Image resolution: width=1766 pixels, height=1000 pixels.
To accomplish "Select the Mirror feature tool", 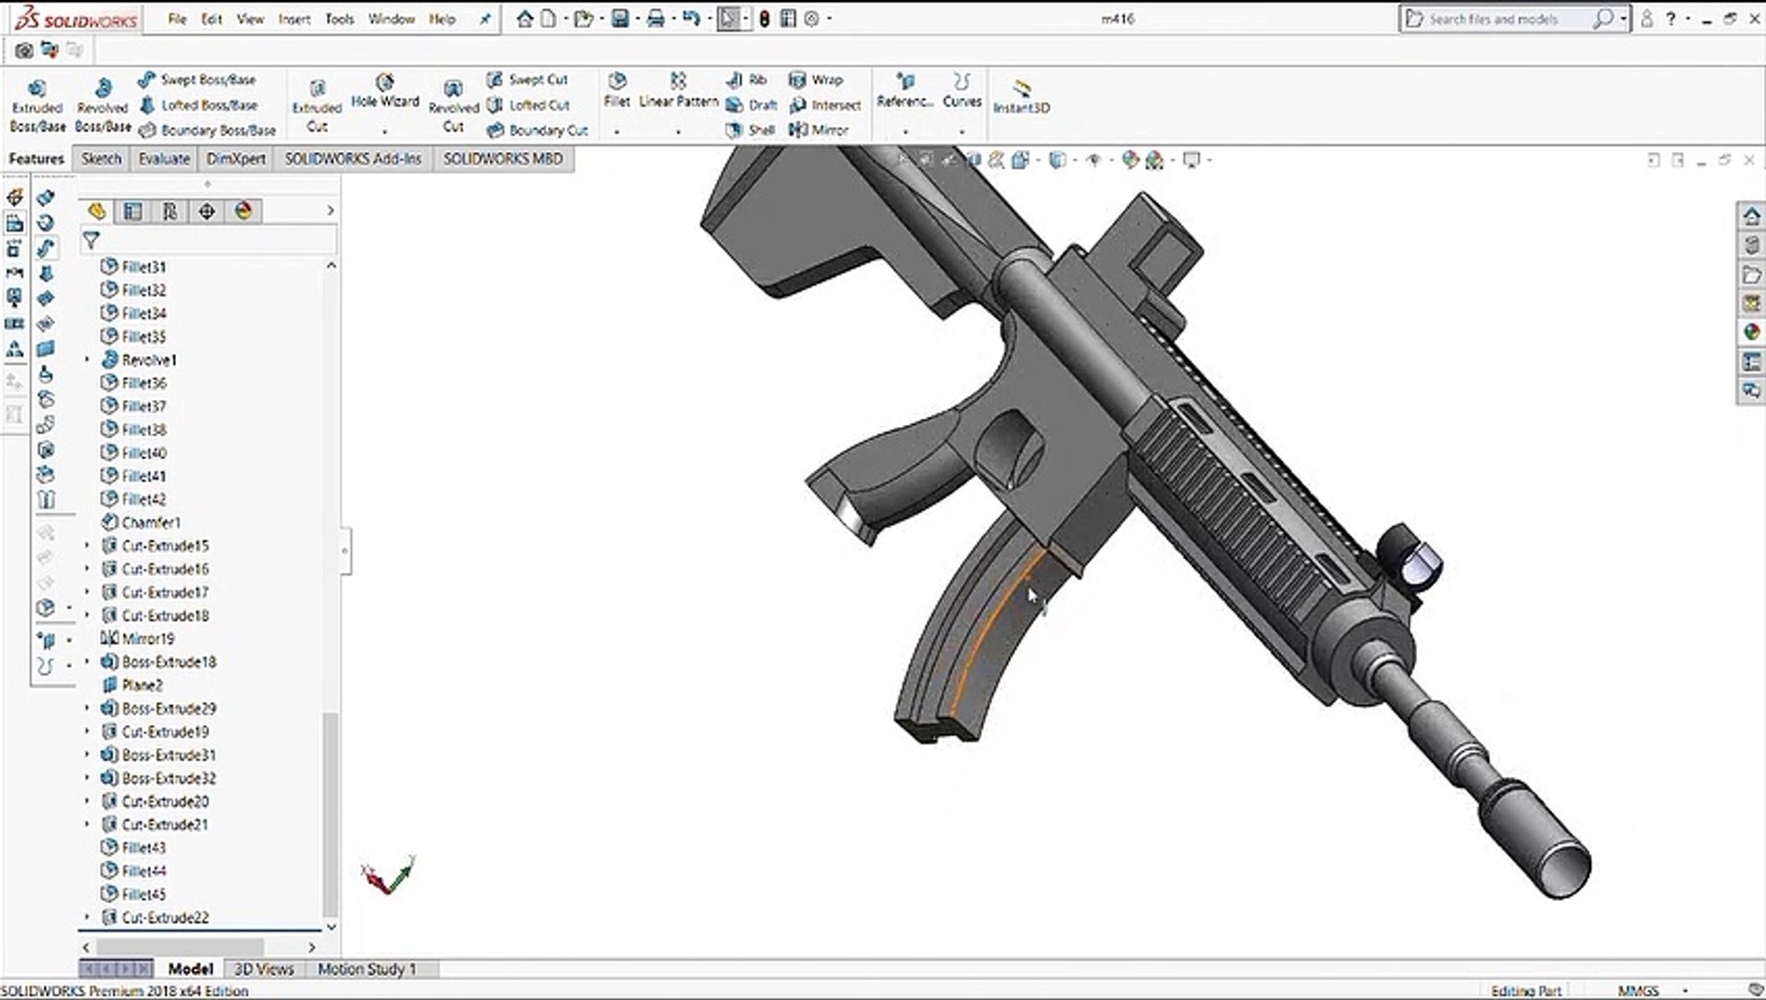I will tap(823, 130).
